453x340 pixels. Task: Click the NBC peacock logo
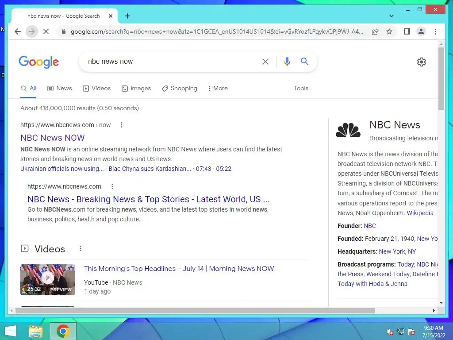click(348, 130)
